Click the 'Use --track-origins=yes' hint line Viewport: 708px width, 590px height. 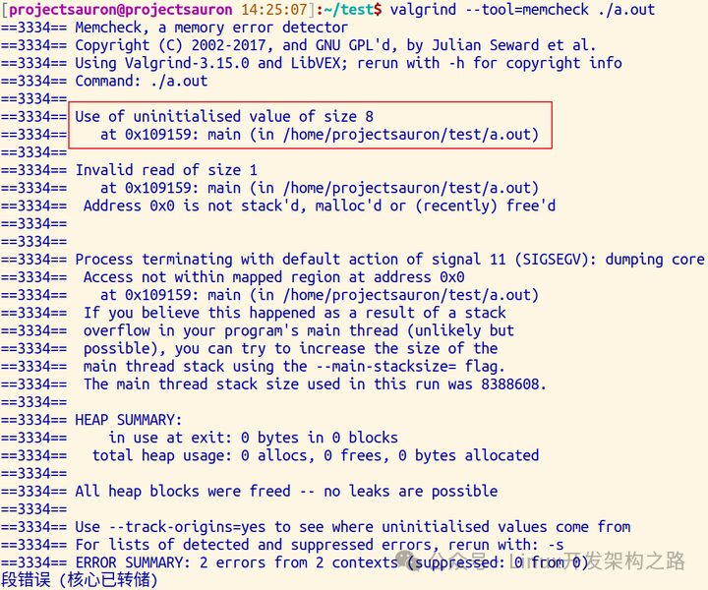point(353,527)
